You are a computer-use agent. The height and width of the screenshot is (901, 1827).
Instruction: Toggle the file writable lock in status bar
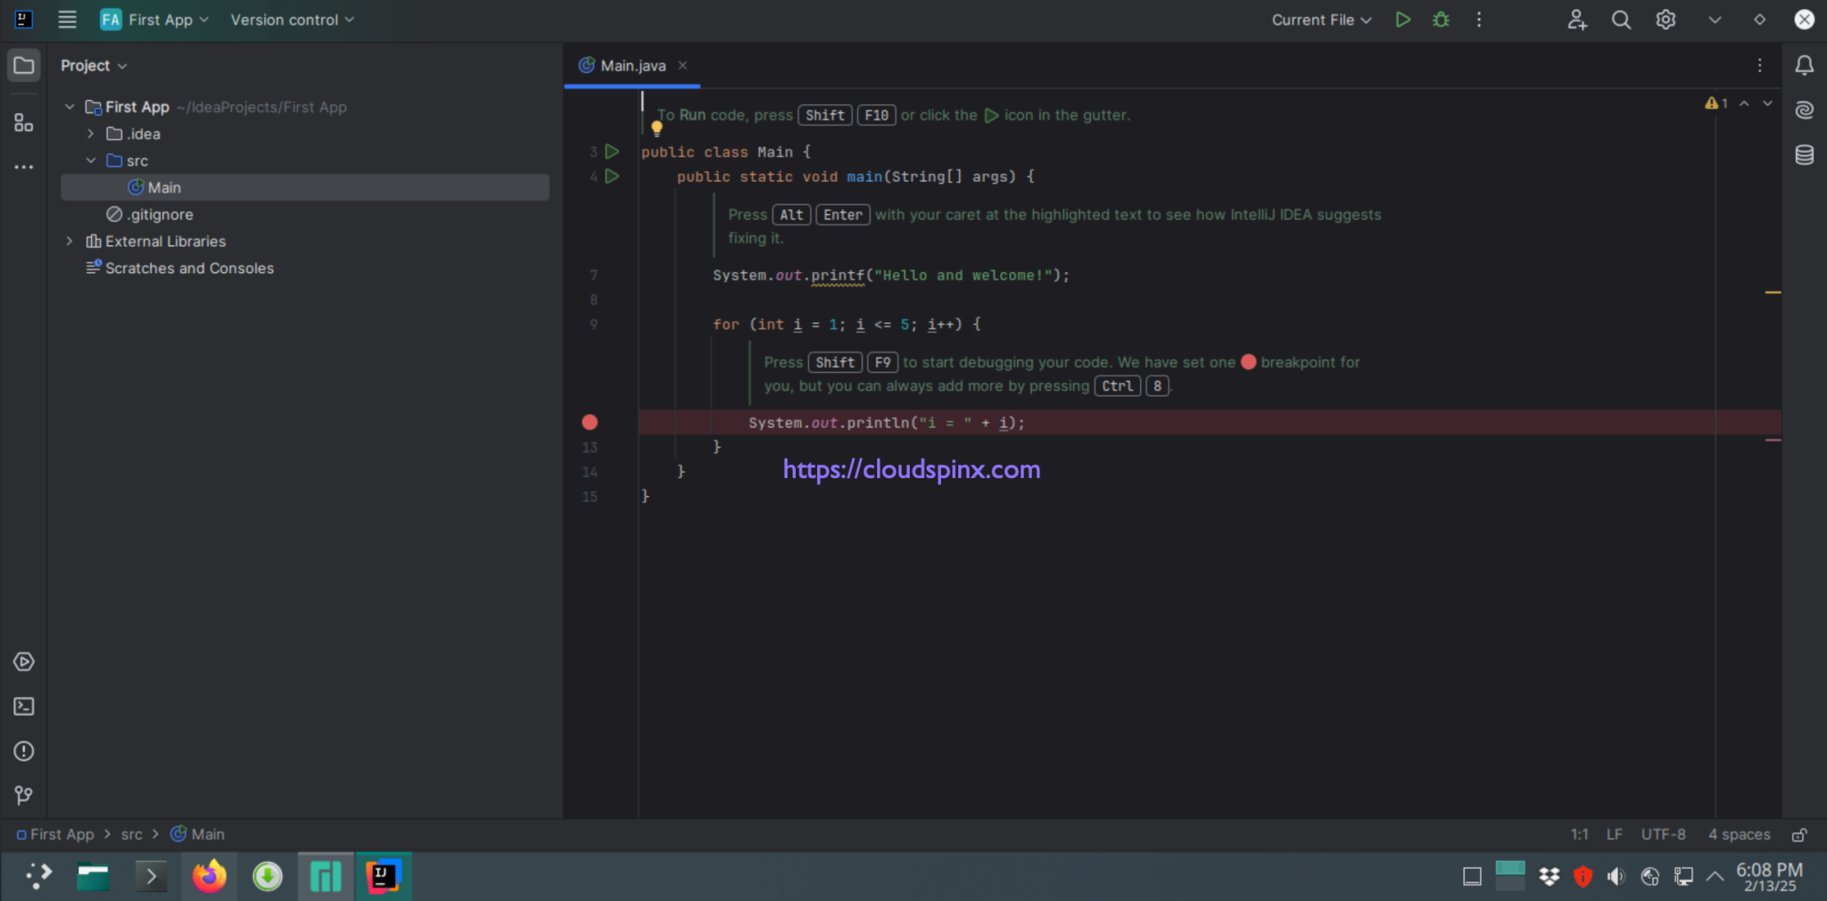pos(1799,834)
